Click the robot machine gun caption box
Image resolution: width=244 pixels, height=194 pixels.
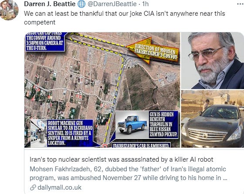point(70,133)
